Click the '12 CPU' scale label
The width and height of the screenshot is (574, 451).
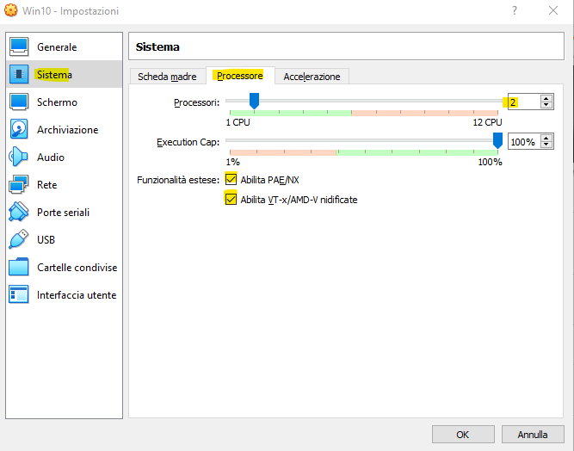point(487,122)
